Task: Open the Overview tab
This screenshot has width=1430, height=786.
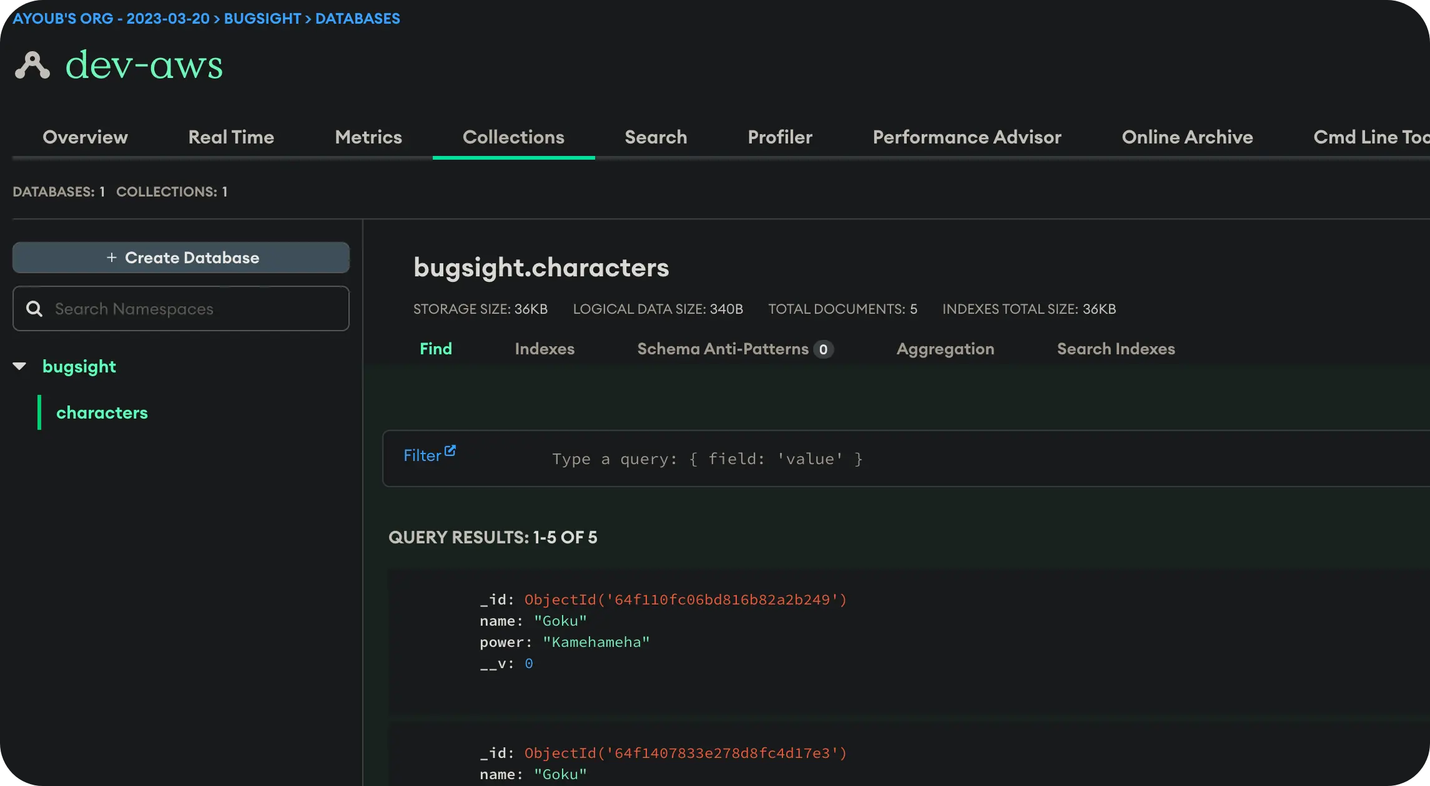Action: pyautogui.click(x=85, y=137)
